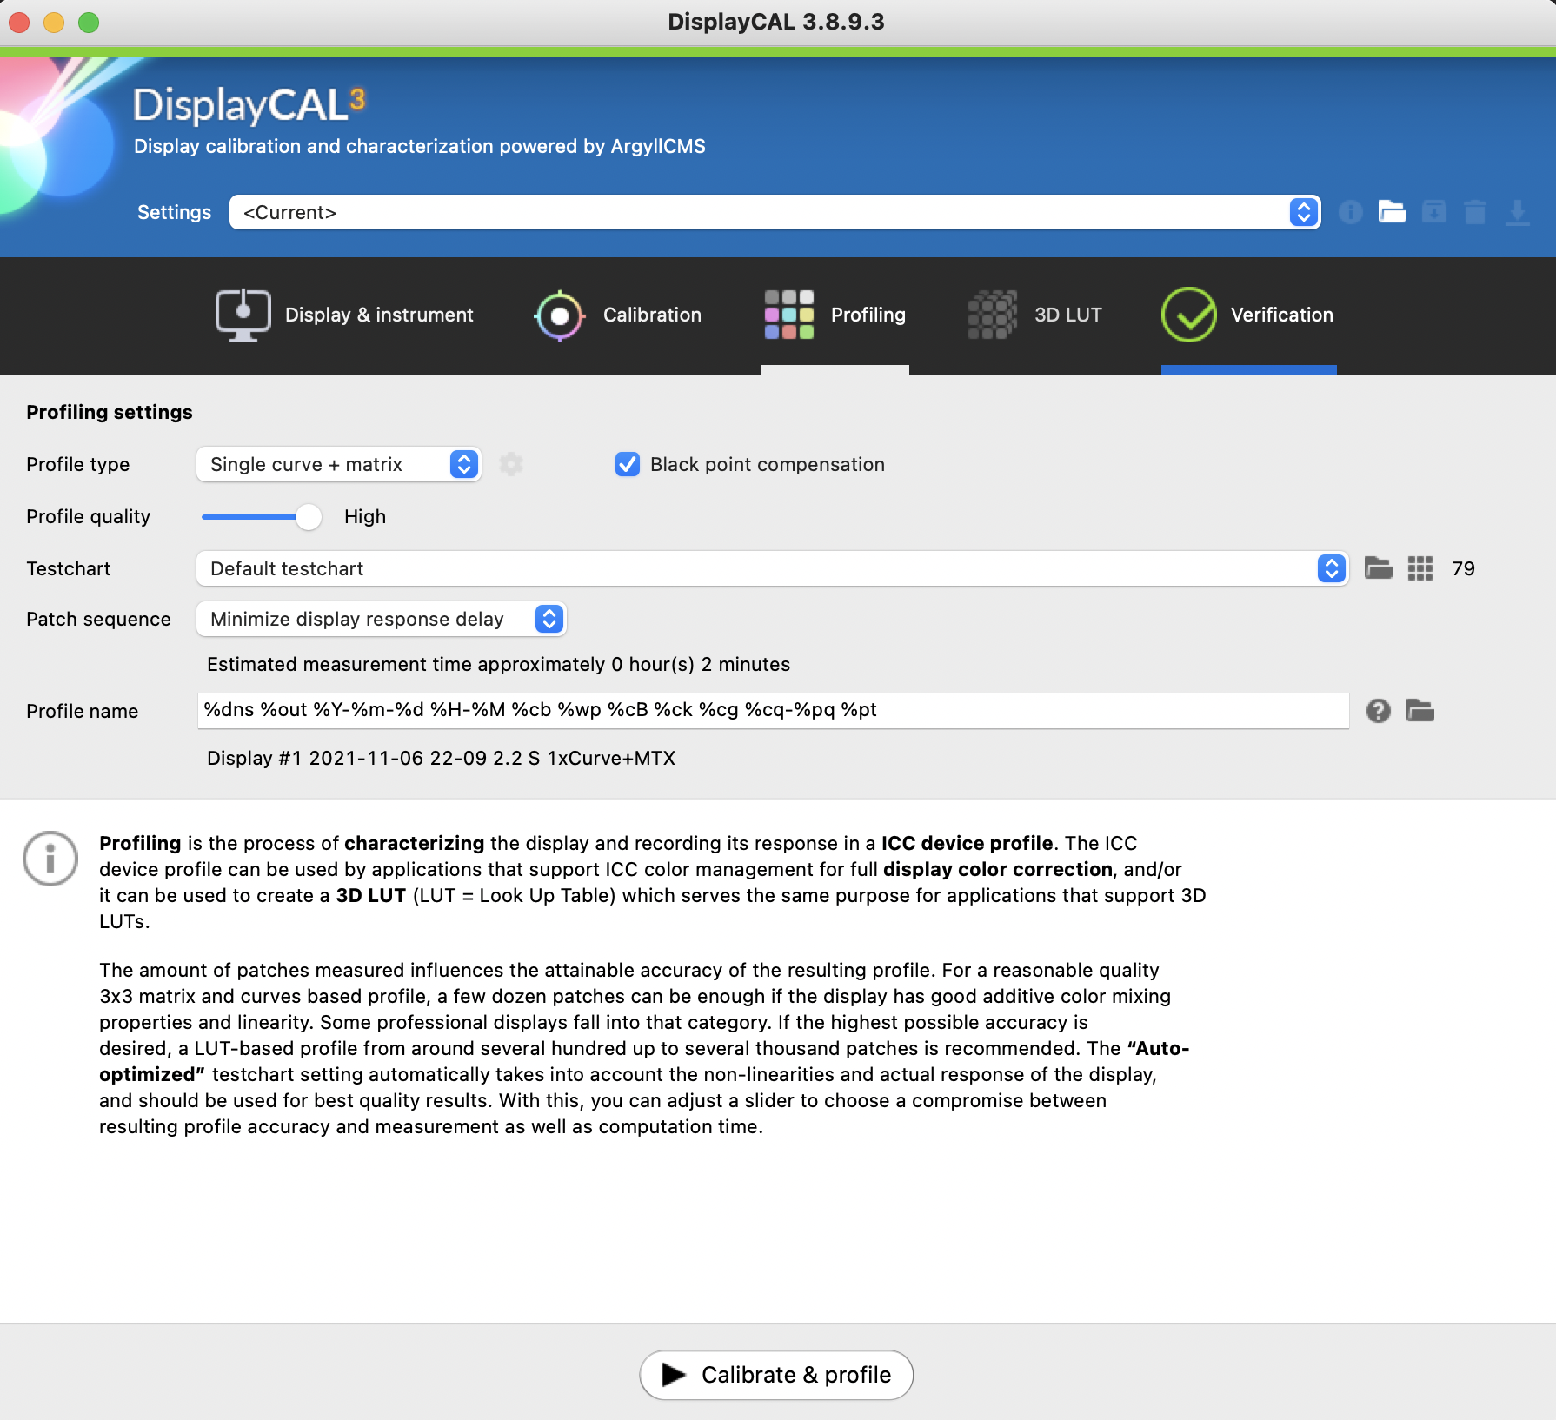
Task: Click the profile information icon beside Settings
Action: 1350,212
